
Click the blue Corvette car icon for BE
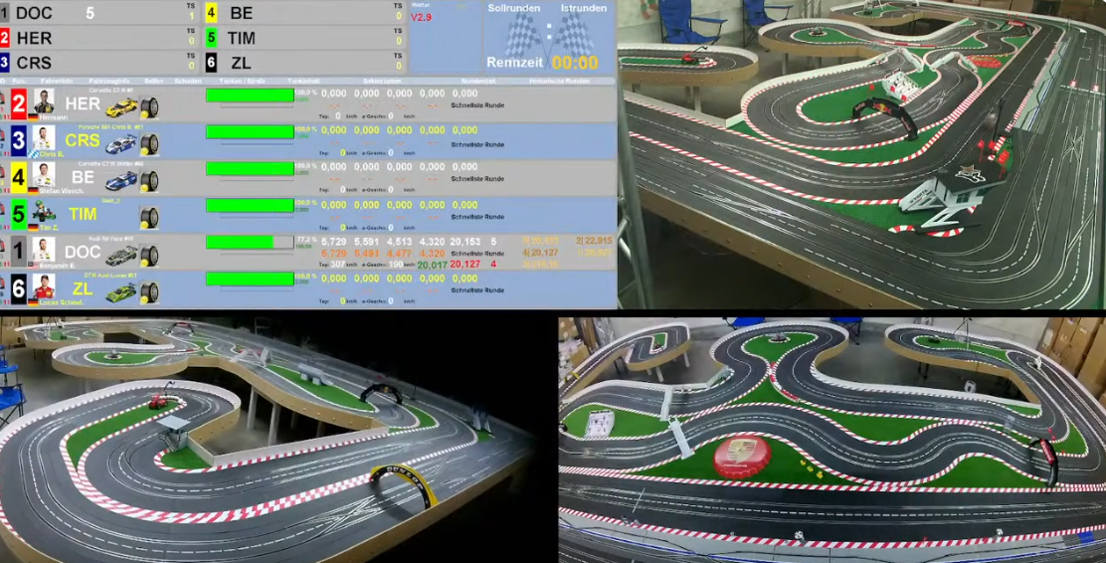coord(120,181)
